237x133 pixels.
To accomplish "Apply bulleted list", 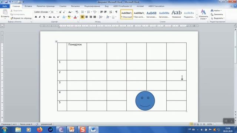I will (82, 12).
